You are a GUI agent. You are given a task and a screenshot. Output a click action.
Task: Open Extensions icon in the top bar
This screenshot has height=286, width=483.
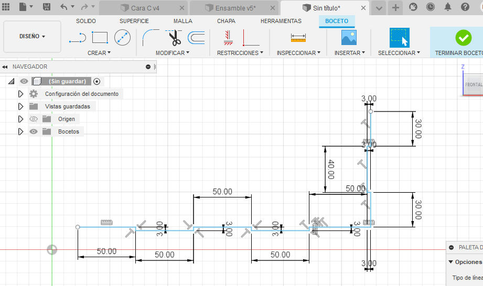413,7
